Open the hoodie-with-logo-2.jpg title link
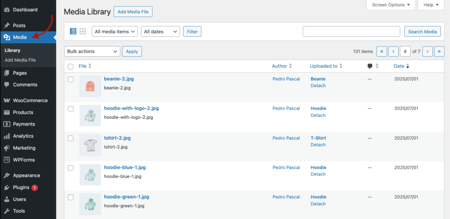Image resolution: width=450 pixels, height=219 pixels. (x=131, y=108)
